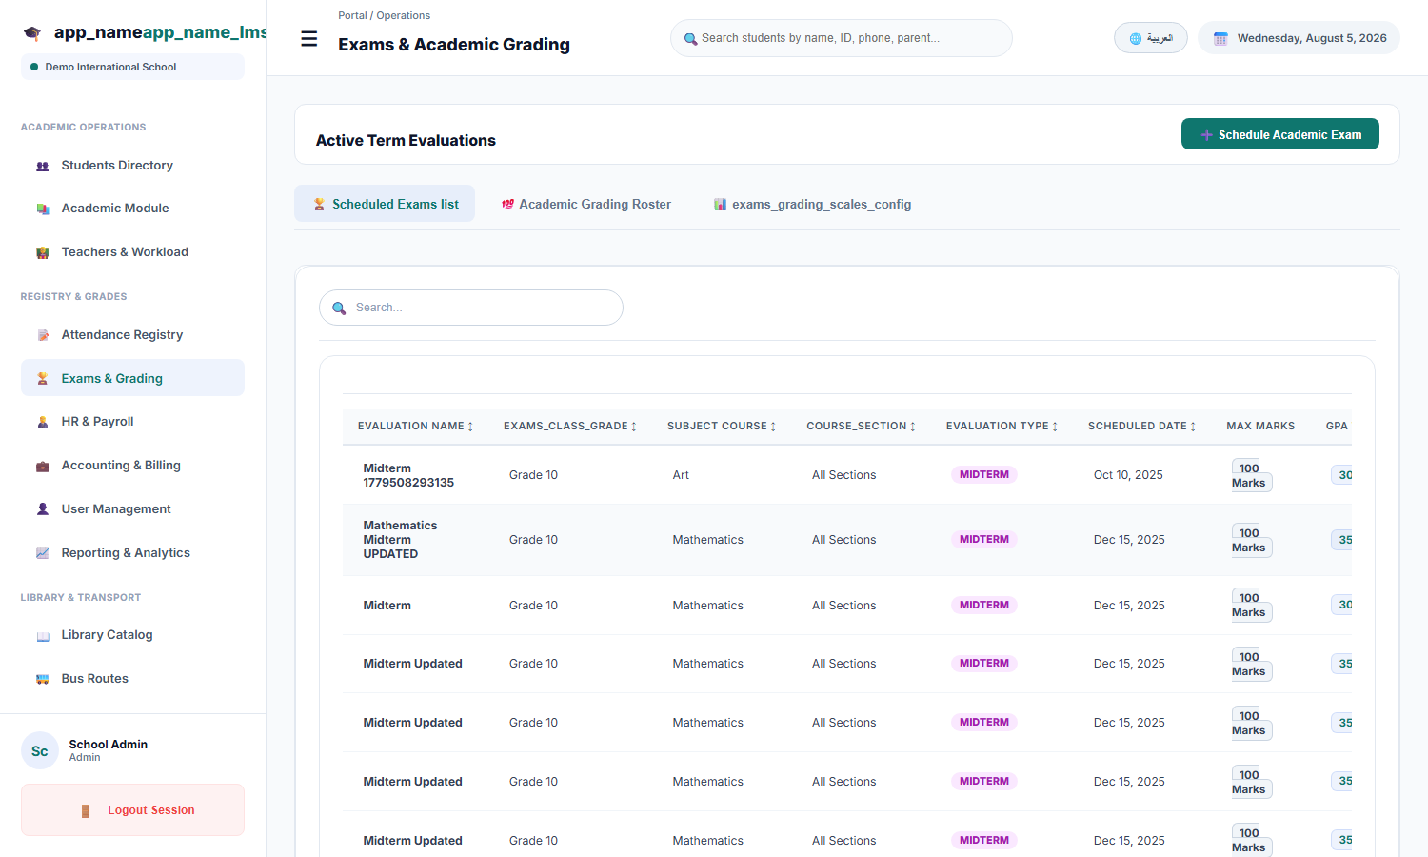Click the Reporting & Analytics chart icon
Viewport: 1428px width, 857px height.
(43, 553)
